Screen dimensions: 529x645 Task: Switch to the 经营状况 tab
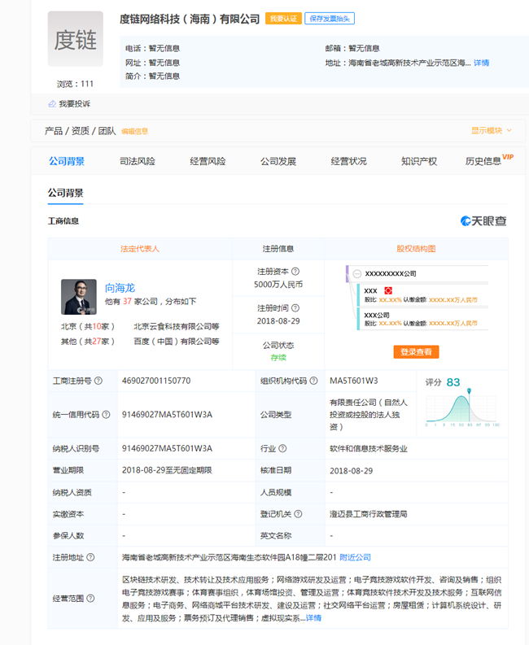[348, 161]
